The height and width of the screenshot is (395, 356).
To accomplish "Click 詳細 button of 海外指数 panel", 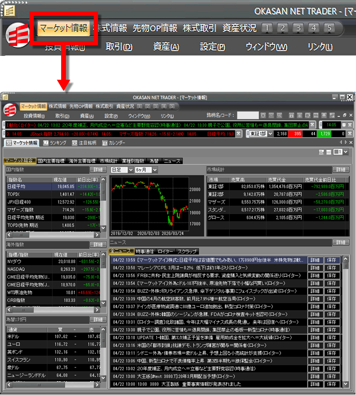I will click(x=98, y=244).
